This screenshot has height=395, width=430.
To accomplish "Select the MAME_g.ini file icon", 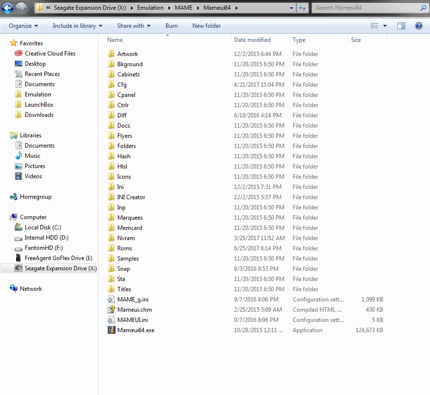I will point(111,299).
